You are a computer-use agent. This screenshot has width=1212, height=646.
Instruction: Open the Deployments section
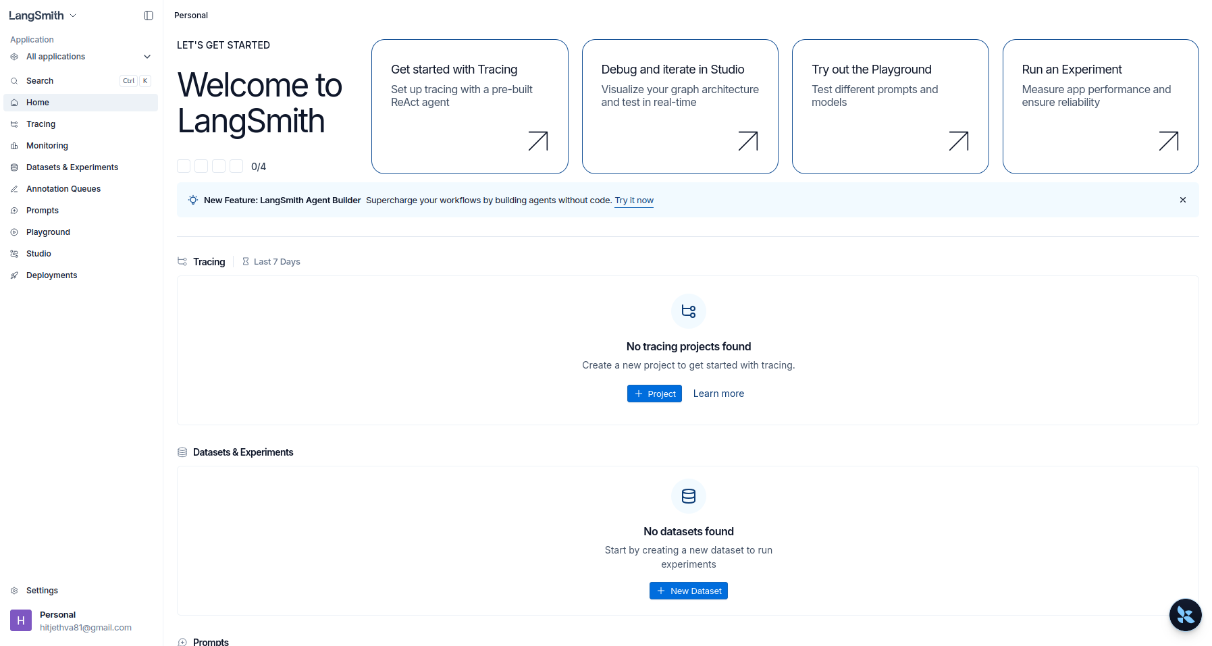[51, 275]
